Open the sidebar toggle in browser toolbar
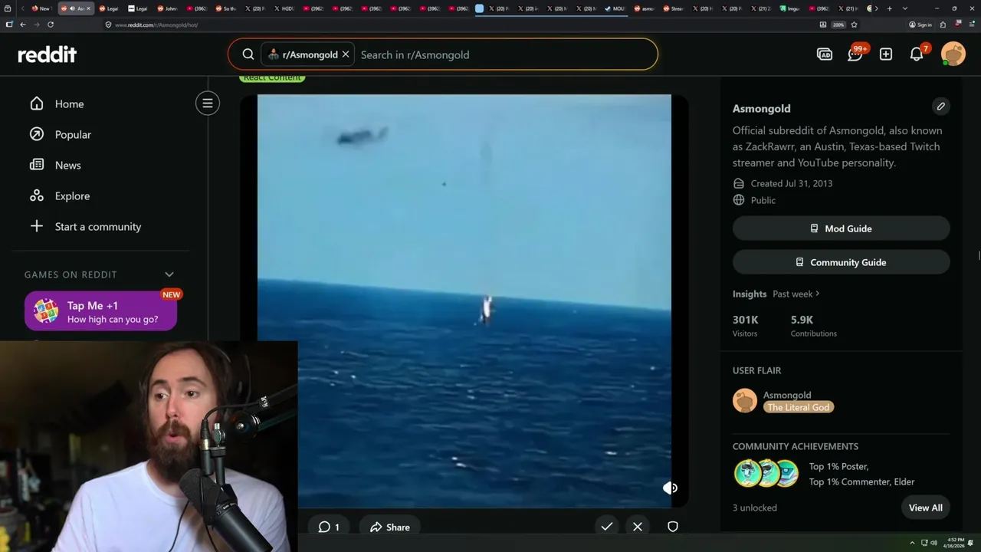Screen dimensions: 981x552 tap(9, 25)
